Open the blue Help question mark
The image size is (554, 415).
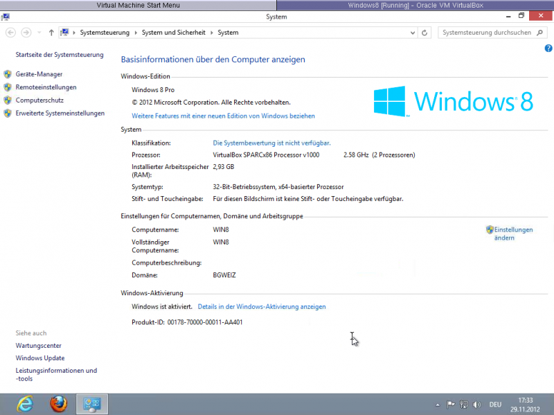[548, 48]
